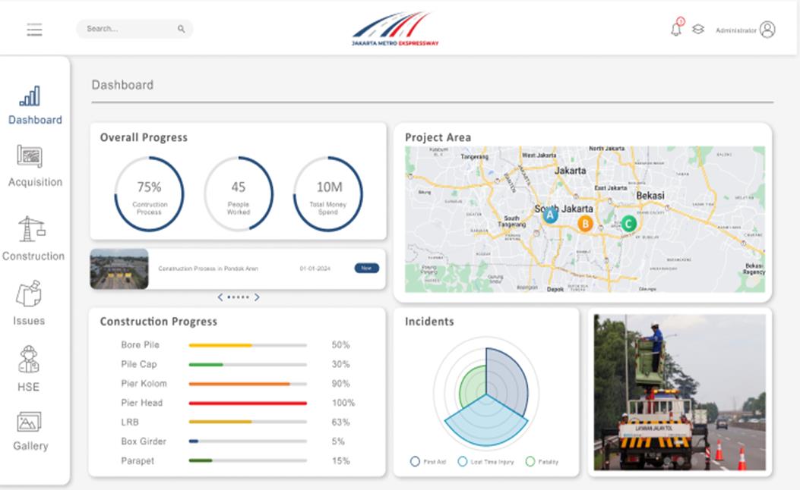Click the notification bell icon

pyautogui.click(x=675, y=30)
